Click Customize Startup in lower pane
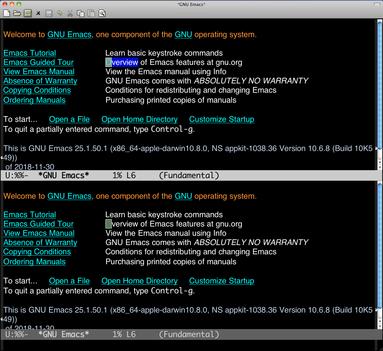 (222, 281)
